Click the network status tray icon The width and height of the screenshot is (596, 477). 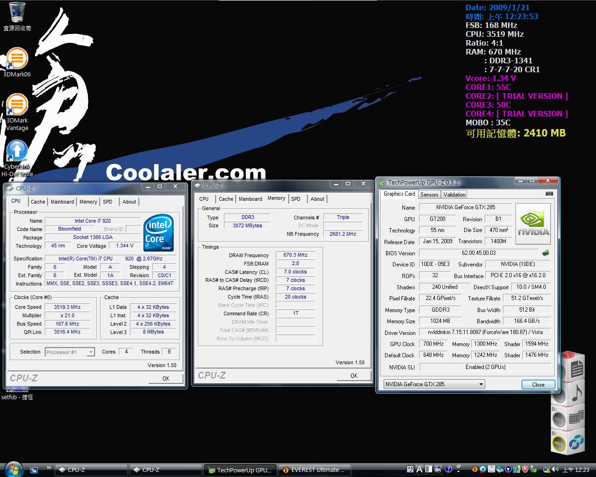[547, 470]
